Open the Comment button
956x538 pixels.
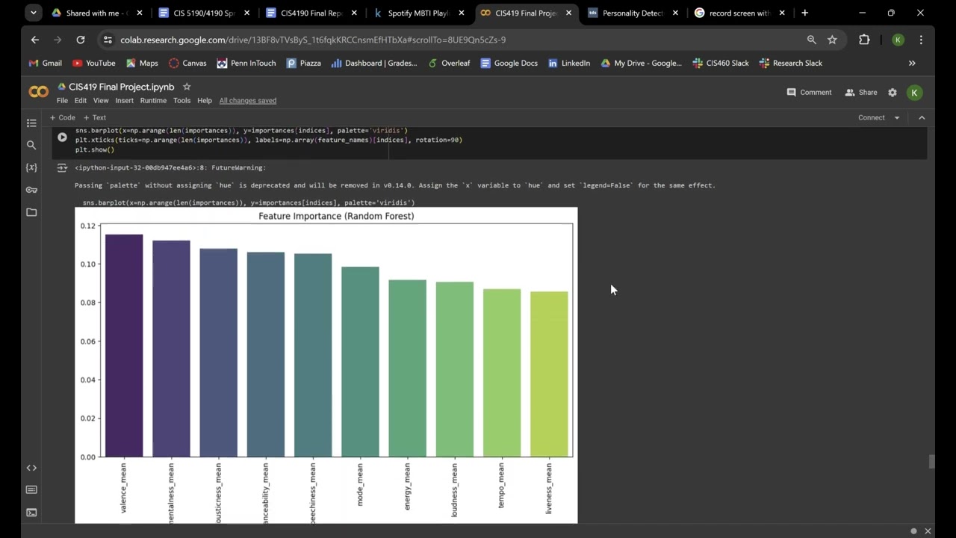pyautogui.click(x=809, y=93)
